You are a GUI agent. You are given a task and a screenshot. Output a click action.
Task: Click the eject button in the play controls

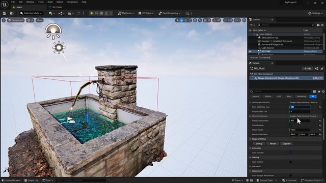tap(106, 13)
